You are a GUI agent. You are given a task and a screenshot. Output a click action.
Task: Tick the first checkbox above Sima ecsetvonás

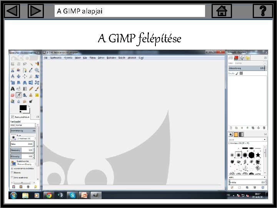pos(12,173)
